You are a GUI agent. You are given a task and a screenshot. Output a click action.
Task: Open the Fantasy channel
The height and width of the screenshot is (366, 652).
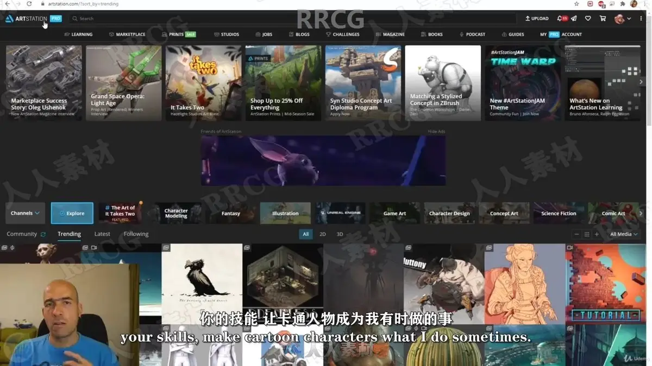[x=231, y=213]
